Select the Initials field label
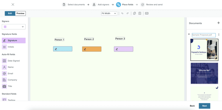222x110 pixels. tap(11, 47)
